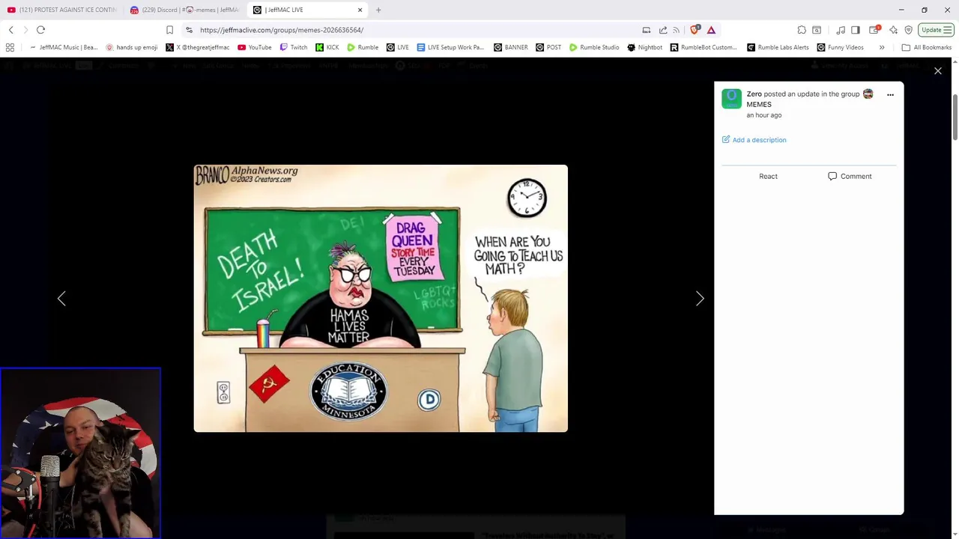Open the YouTube bookmark

tap(254, 47)
